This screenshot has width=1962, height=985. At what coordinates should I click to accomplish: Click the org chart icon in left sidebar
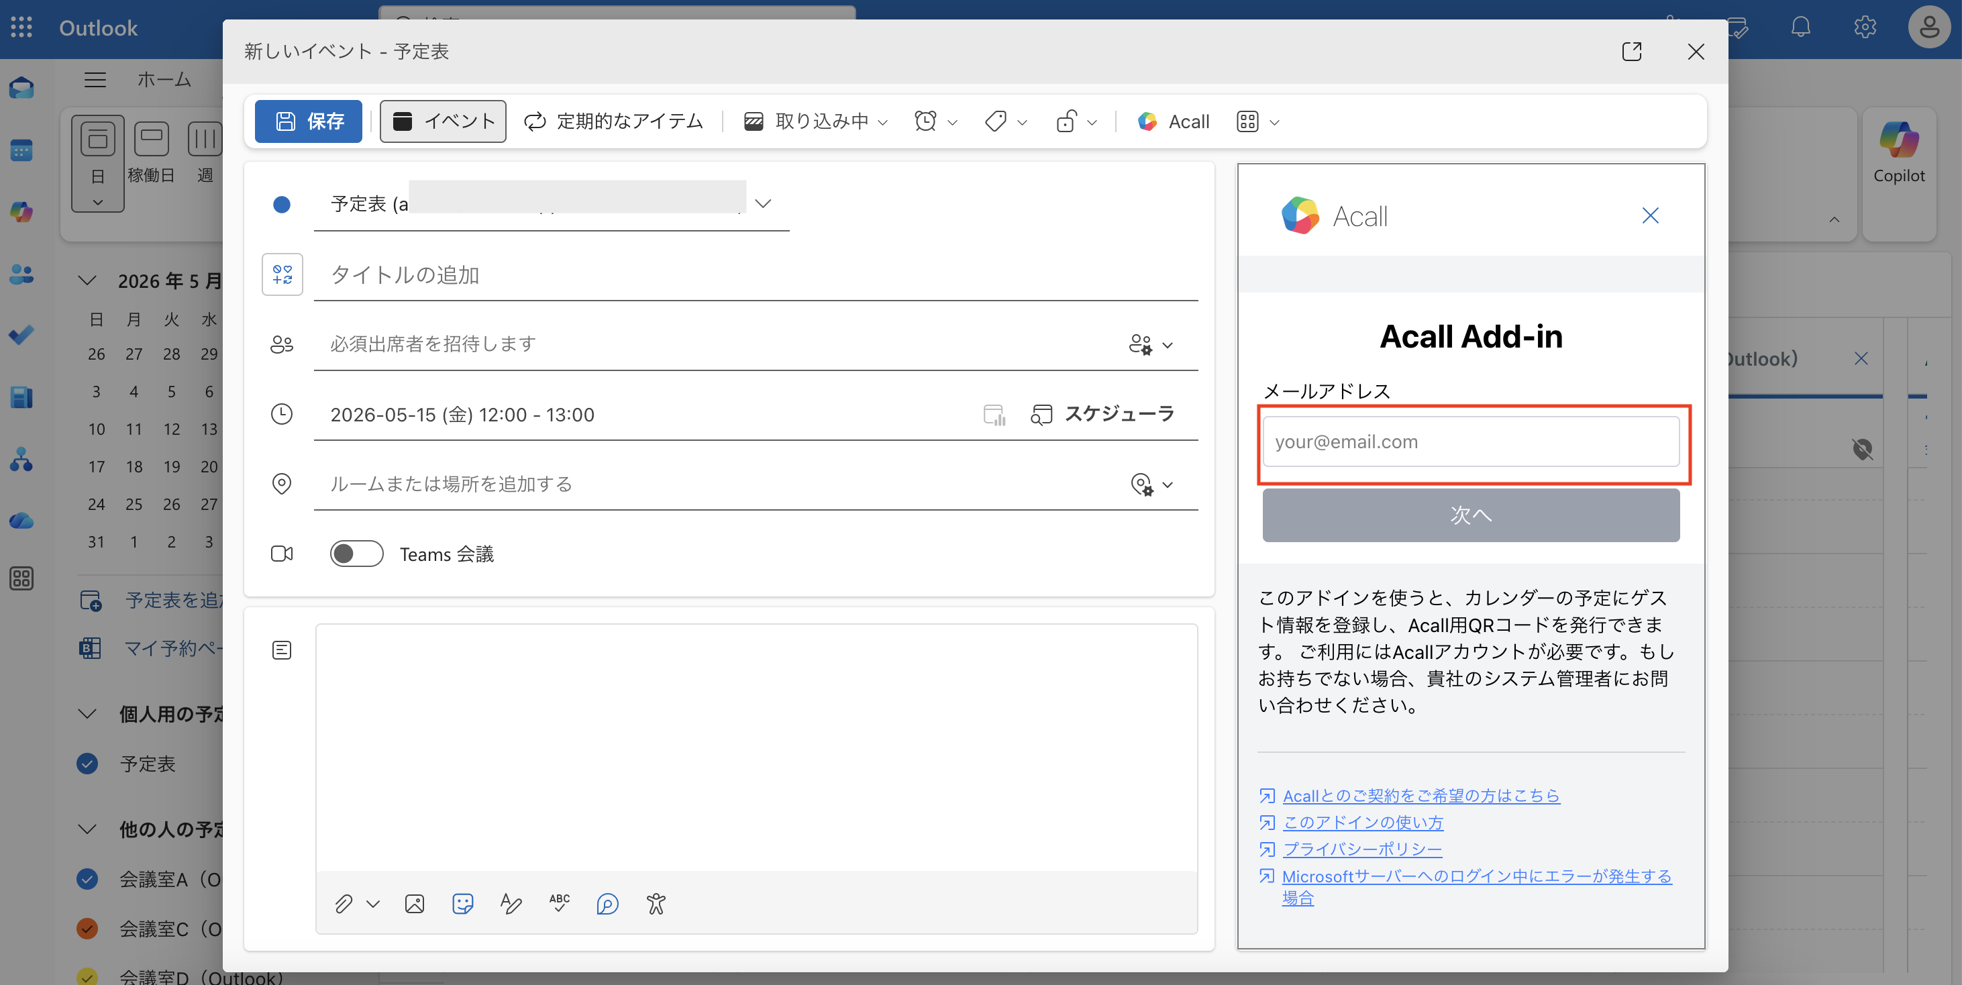coord(21,458)
